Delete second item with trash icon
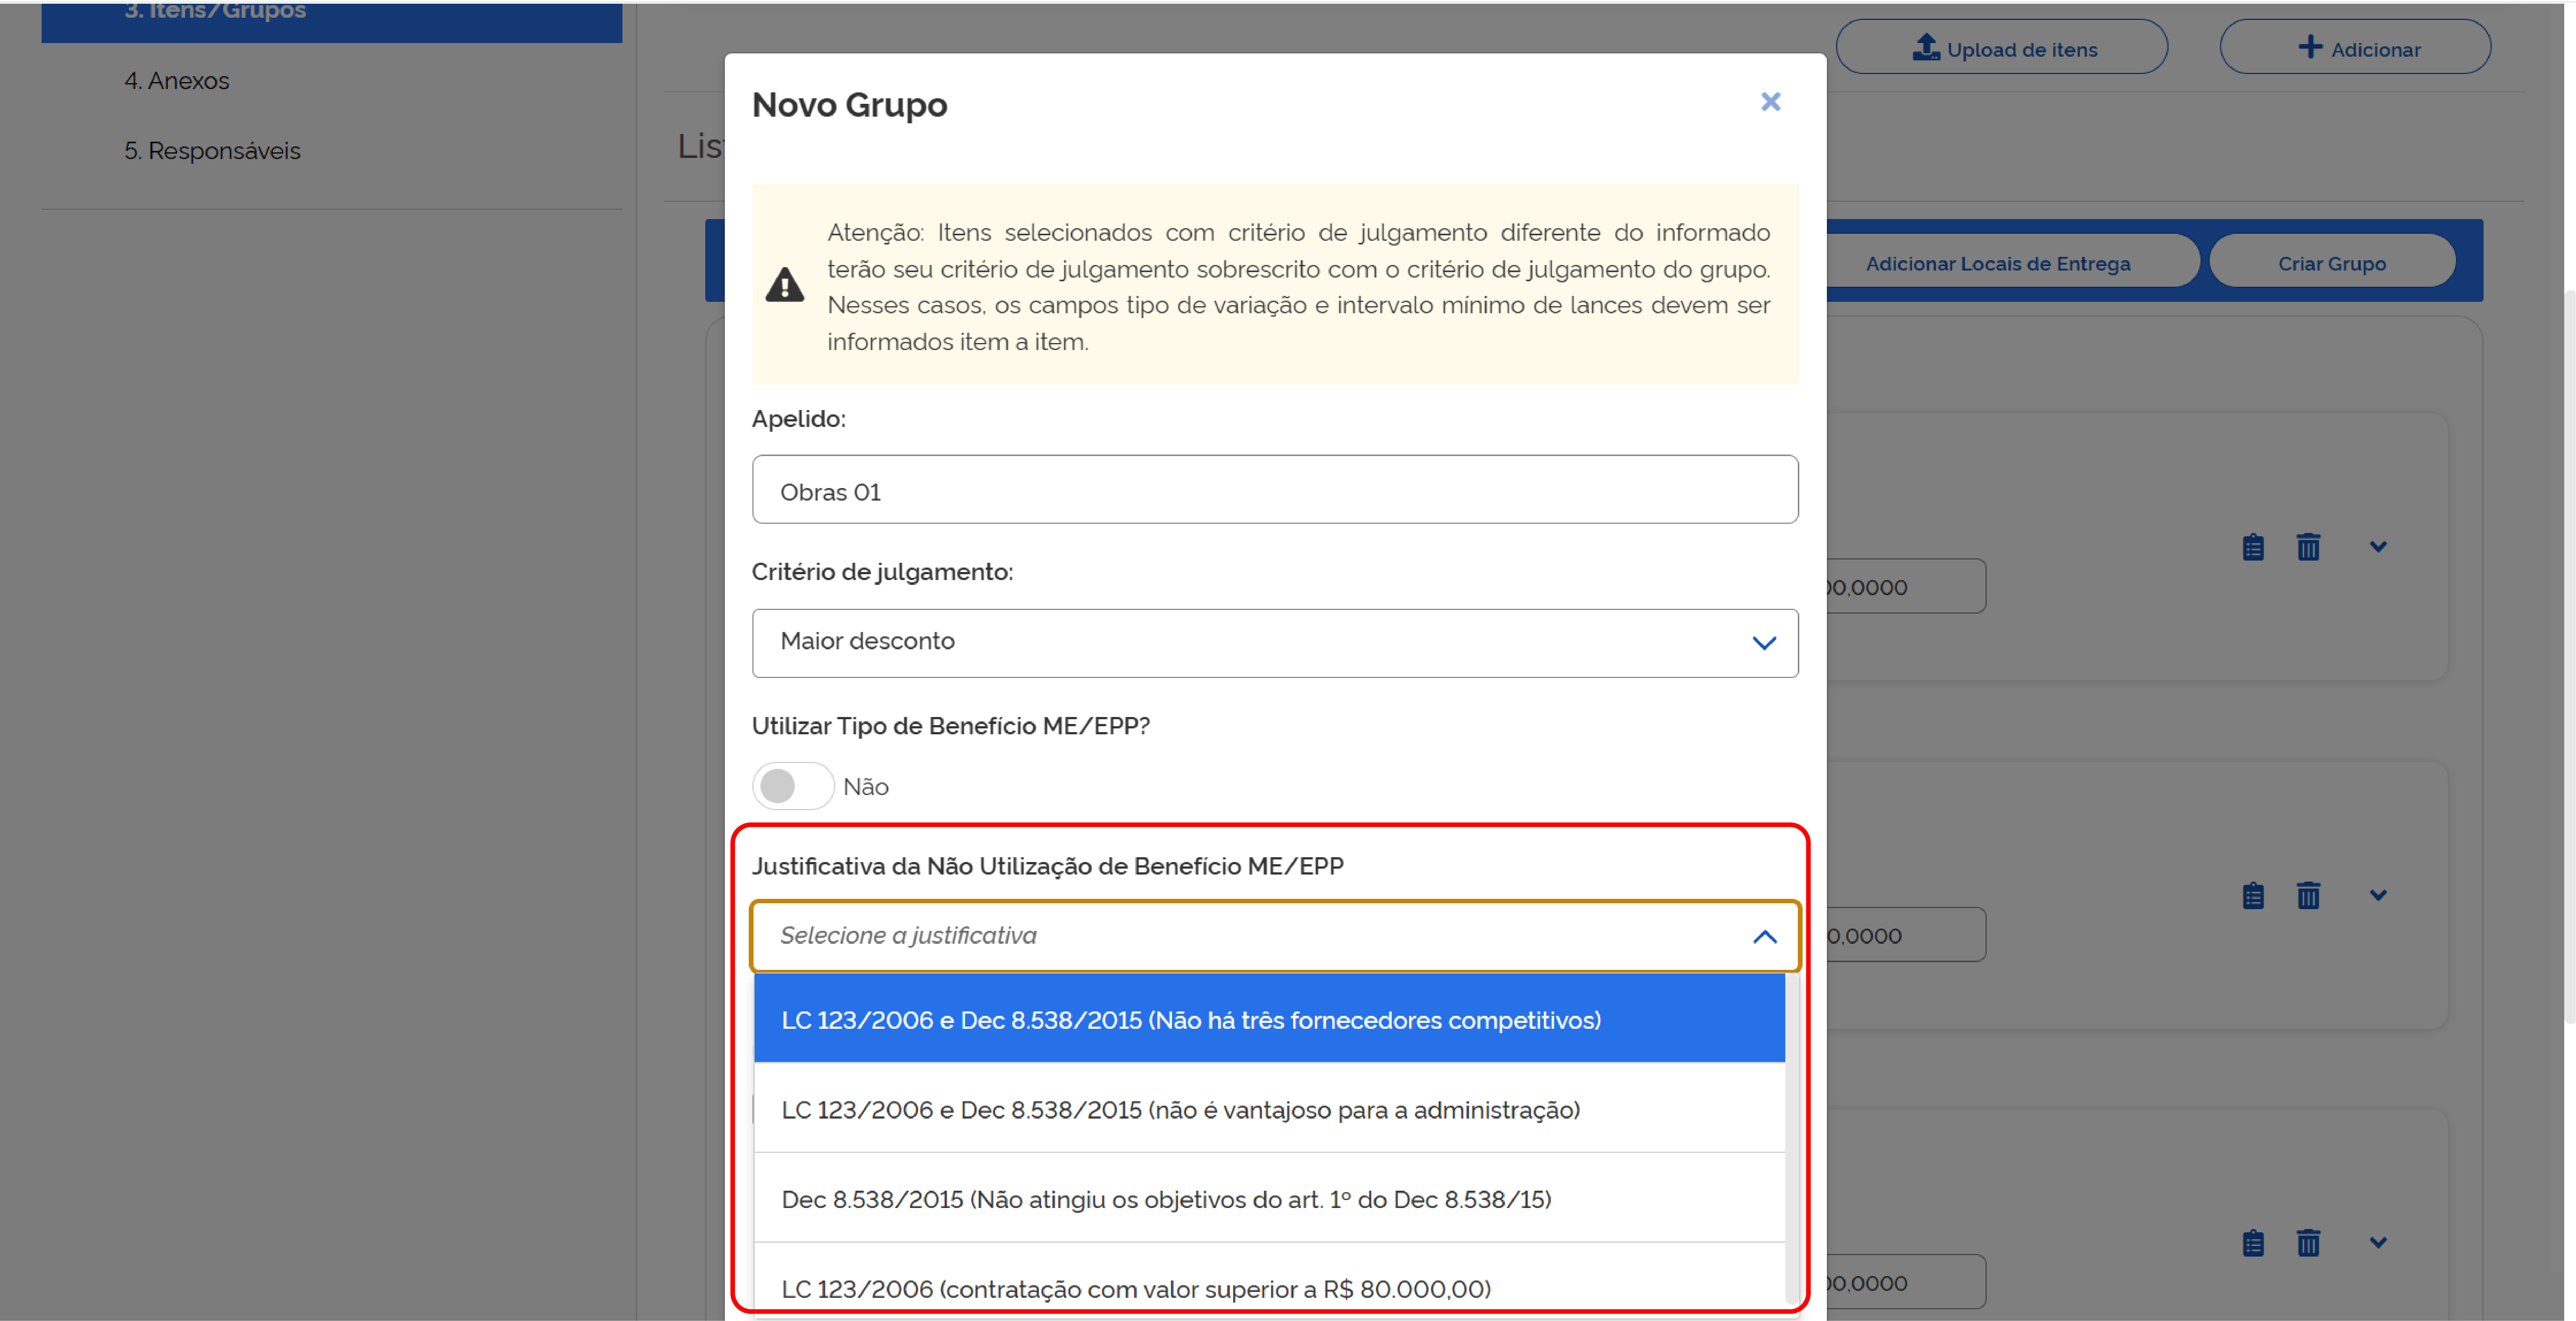The width and height of the screenshot is (2576, 1321). click(2308, 895)
